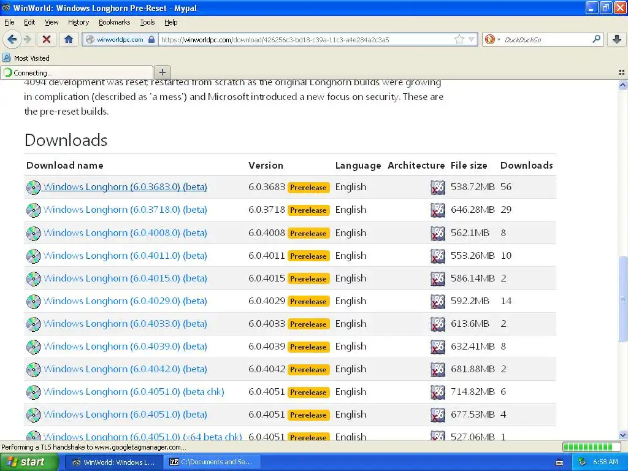The height and width of the screenshot is (471, 628).
Task: Open Windows Longhorn (6.0.3683.0) (beta) link
Action: coord(125,187)
